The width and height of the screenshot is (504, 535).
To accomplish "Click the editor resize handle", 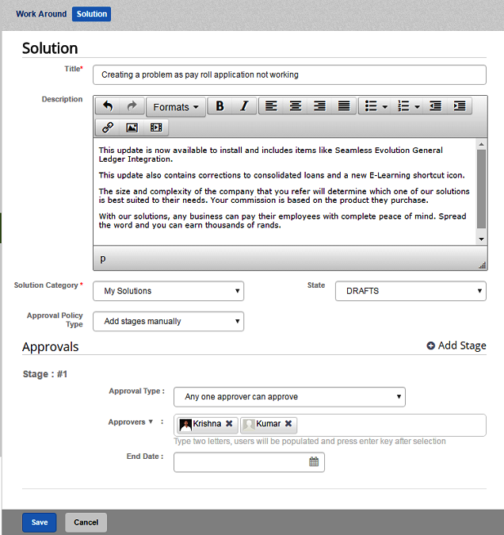I will coord(483,265).
